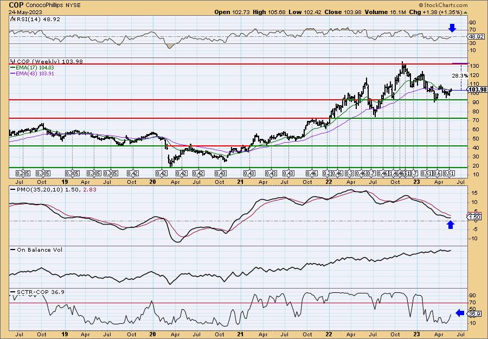488x339 pixels.
Task: Click the 24-May-2023 date
Action: (x=24, y=12)
